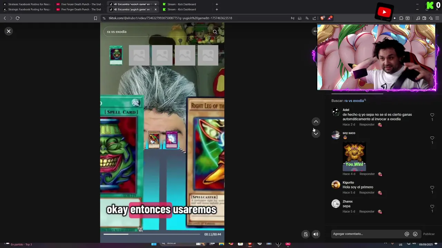Click the video progress bar
Screen dimensions: 442x248
click(x=152, y=234)
